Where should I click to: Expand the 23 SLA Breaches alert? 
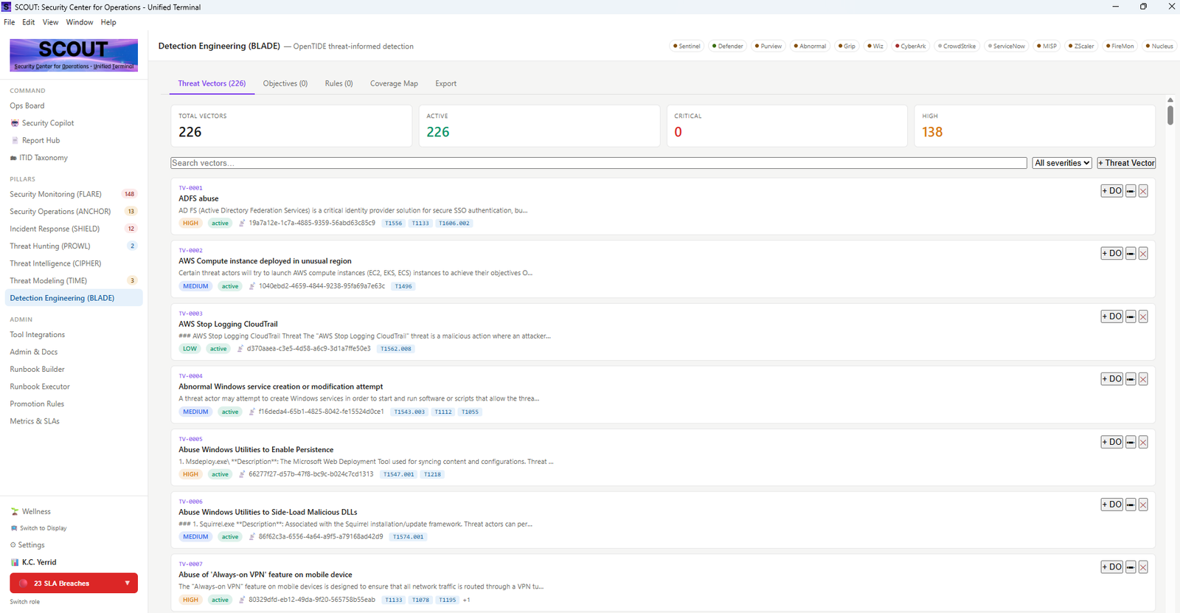tap(74, 583)
